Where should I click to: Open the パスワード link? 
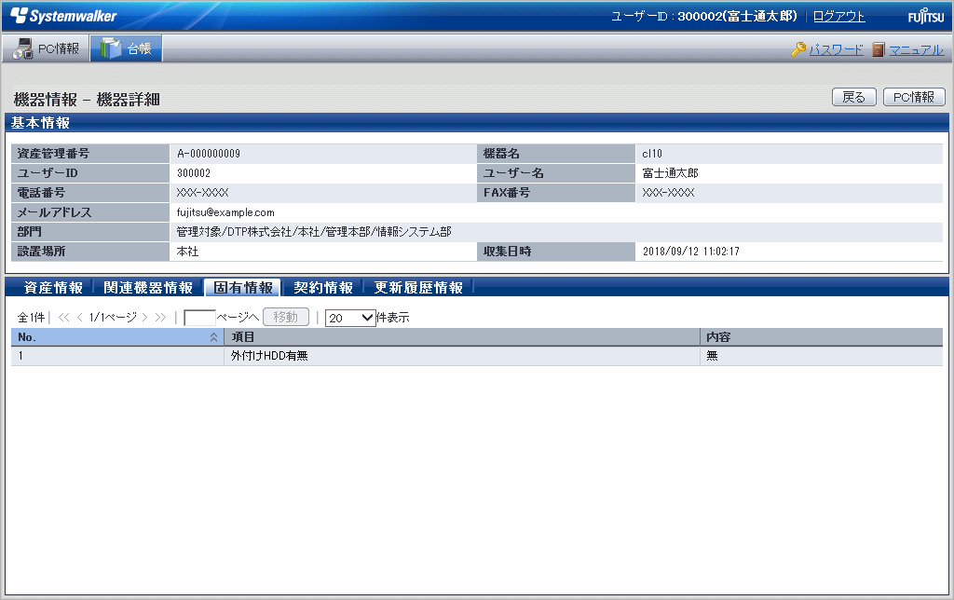pos(836,50)
